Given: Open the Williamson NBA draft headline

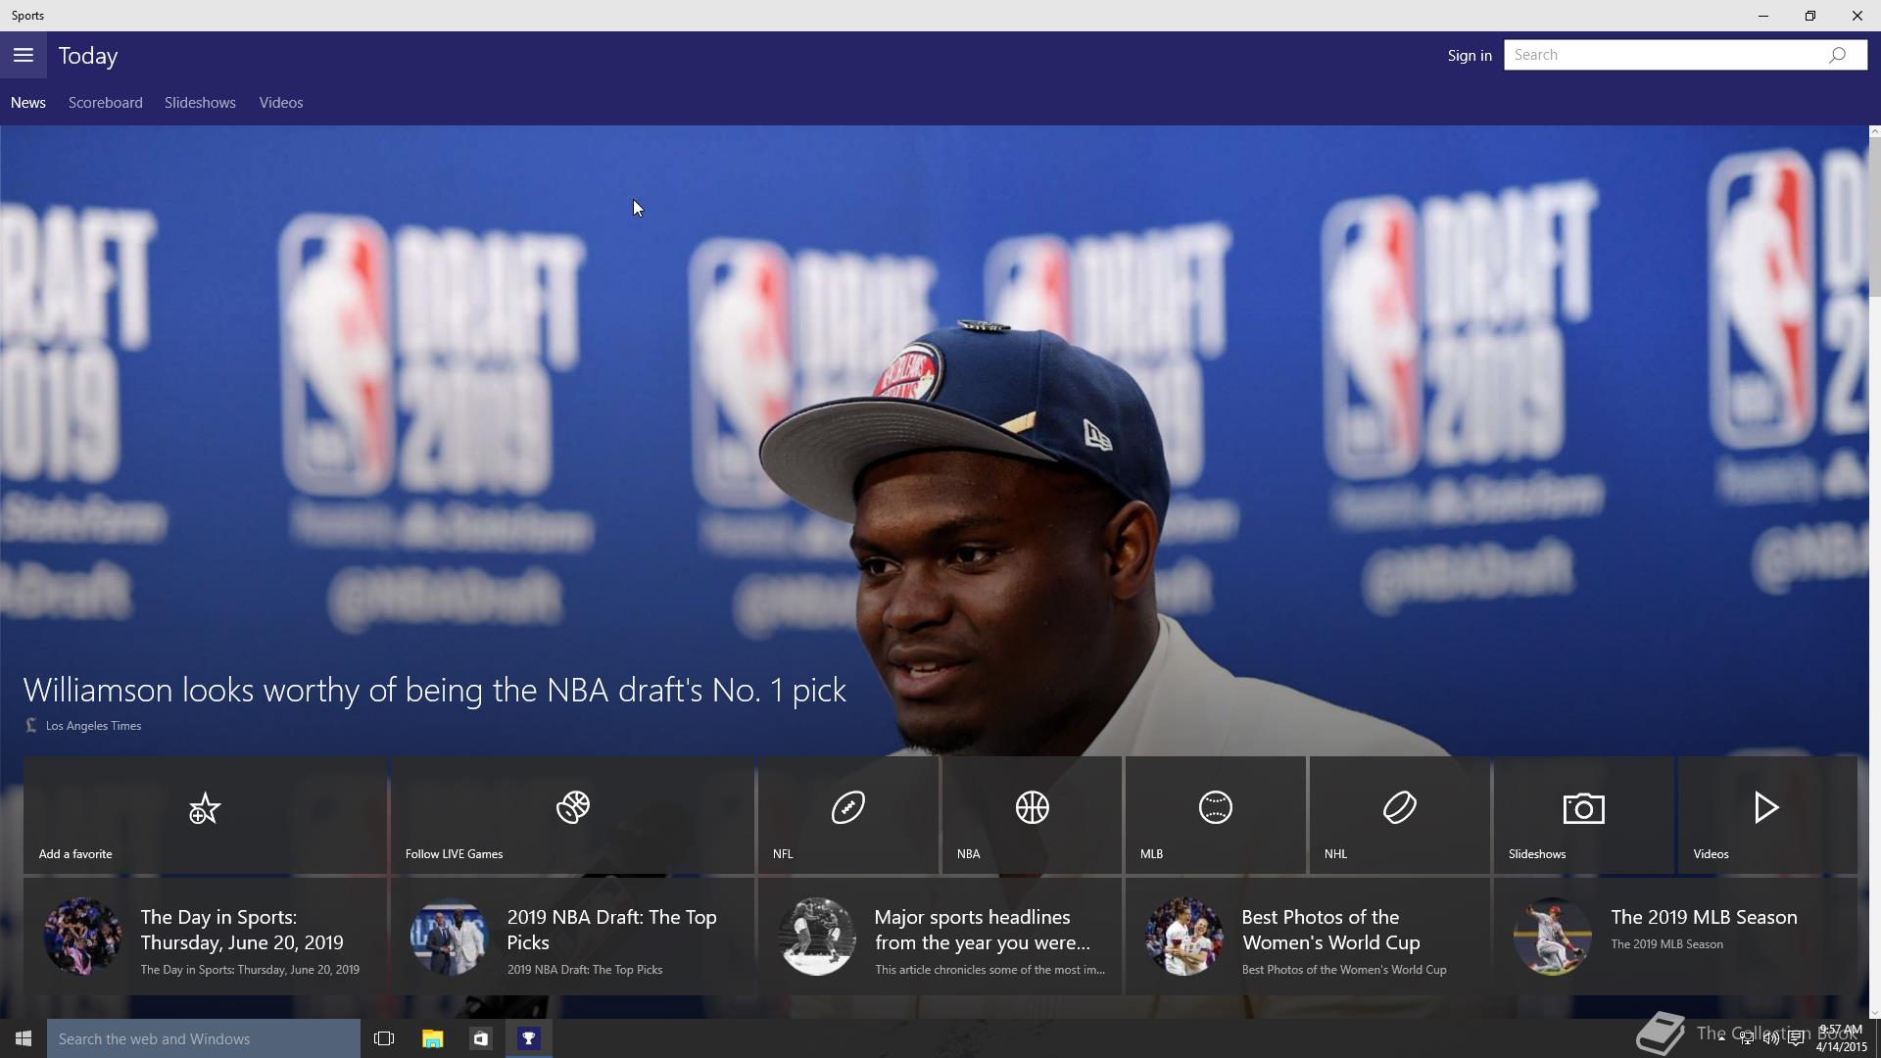Looking at the screenshot, I should pos(435,690).
